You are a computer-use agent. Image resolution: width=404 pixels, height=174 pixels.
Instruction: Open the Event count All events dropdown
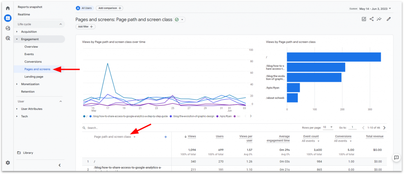pyautogui.click(x=310, y=141)
